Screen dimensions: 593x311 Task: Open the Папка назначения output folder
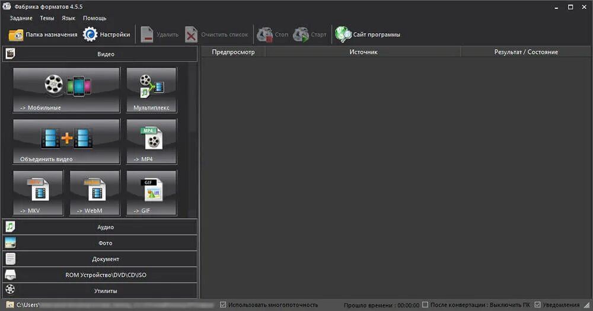pos(43,35)
